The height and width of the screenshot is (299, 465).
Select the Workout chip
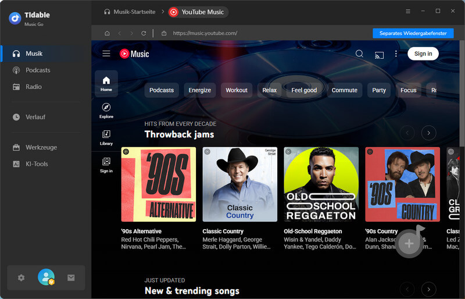237,90
